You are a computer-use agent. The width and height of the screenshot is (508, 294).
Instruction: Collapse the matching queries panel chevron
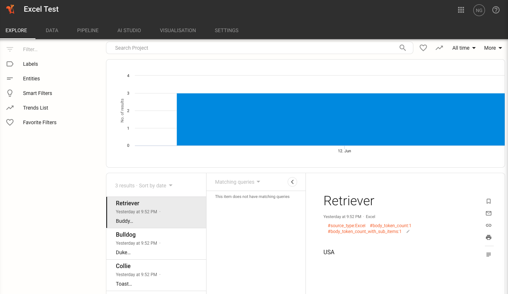pyautogui.click(x=292, y=182)
